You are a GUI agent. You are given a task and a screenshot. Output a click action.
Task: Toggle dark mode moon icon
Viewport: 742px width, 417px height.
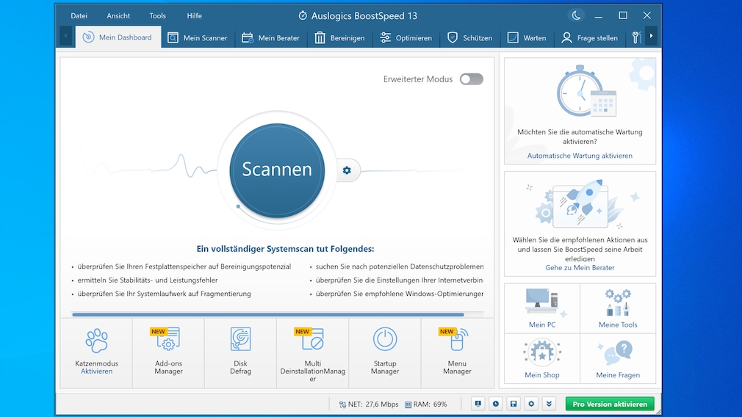point(577,15)
